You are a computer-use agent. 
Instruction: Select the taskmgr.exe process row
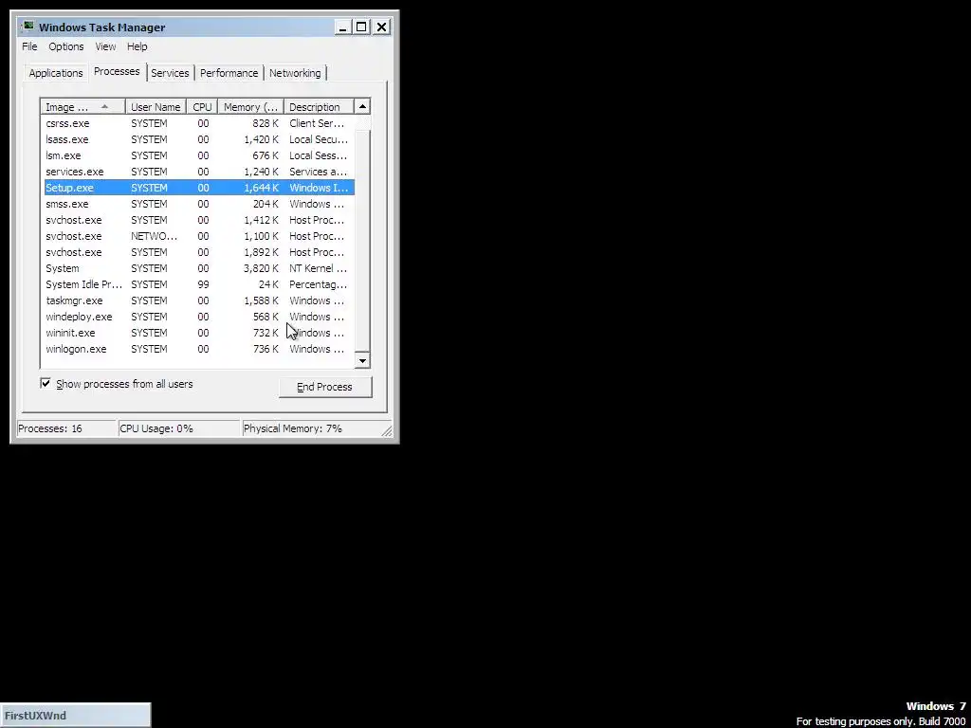click(x=199, y=300)
